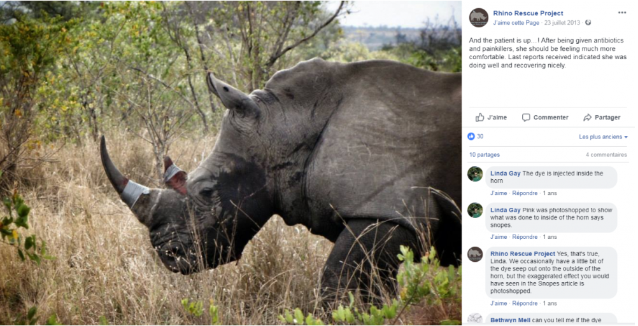Like Linda Gay's 'dye is injected' comment
This screenshot has height=326, width=638.
tap(499, 193)
